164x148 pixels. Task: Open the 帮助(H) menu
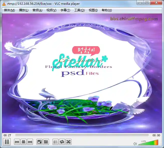[x=107, y=10]
